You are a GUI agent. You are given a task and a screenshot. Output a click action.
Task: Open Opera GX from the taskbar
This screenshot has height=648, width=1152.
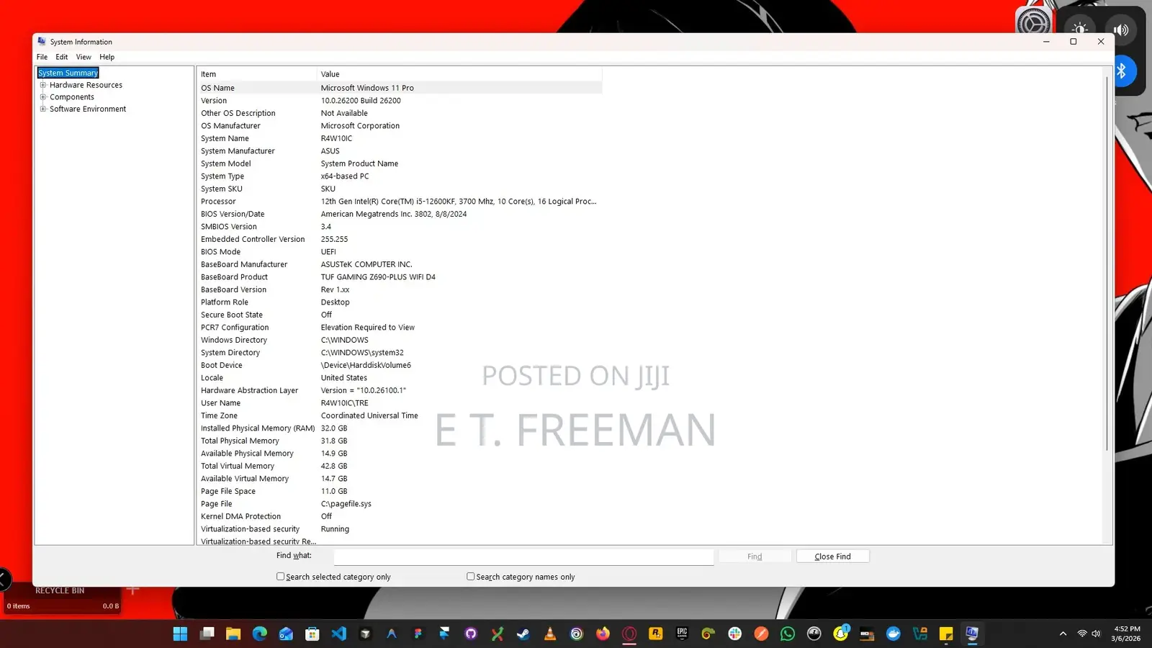[x=629, y=634]
